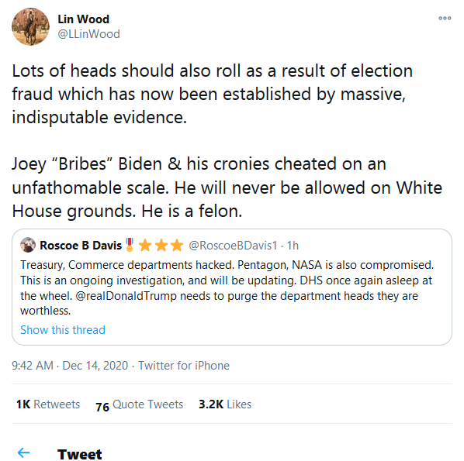
Task: Click the @RoscoeBDavis1 handle
Action: [x=233, y=246]
